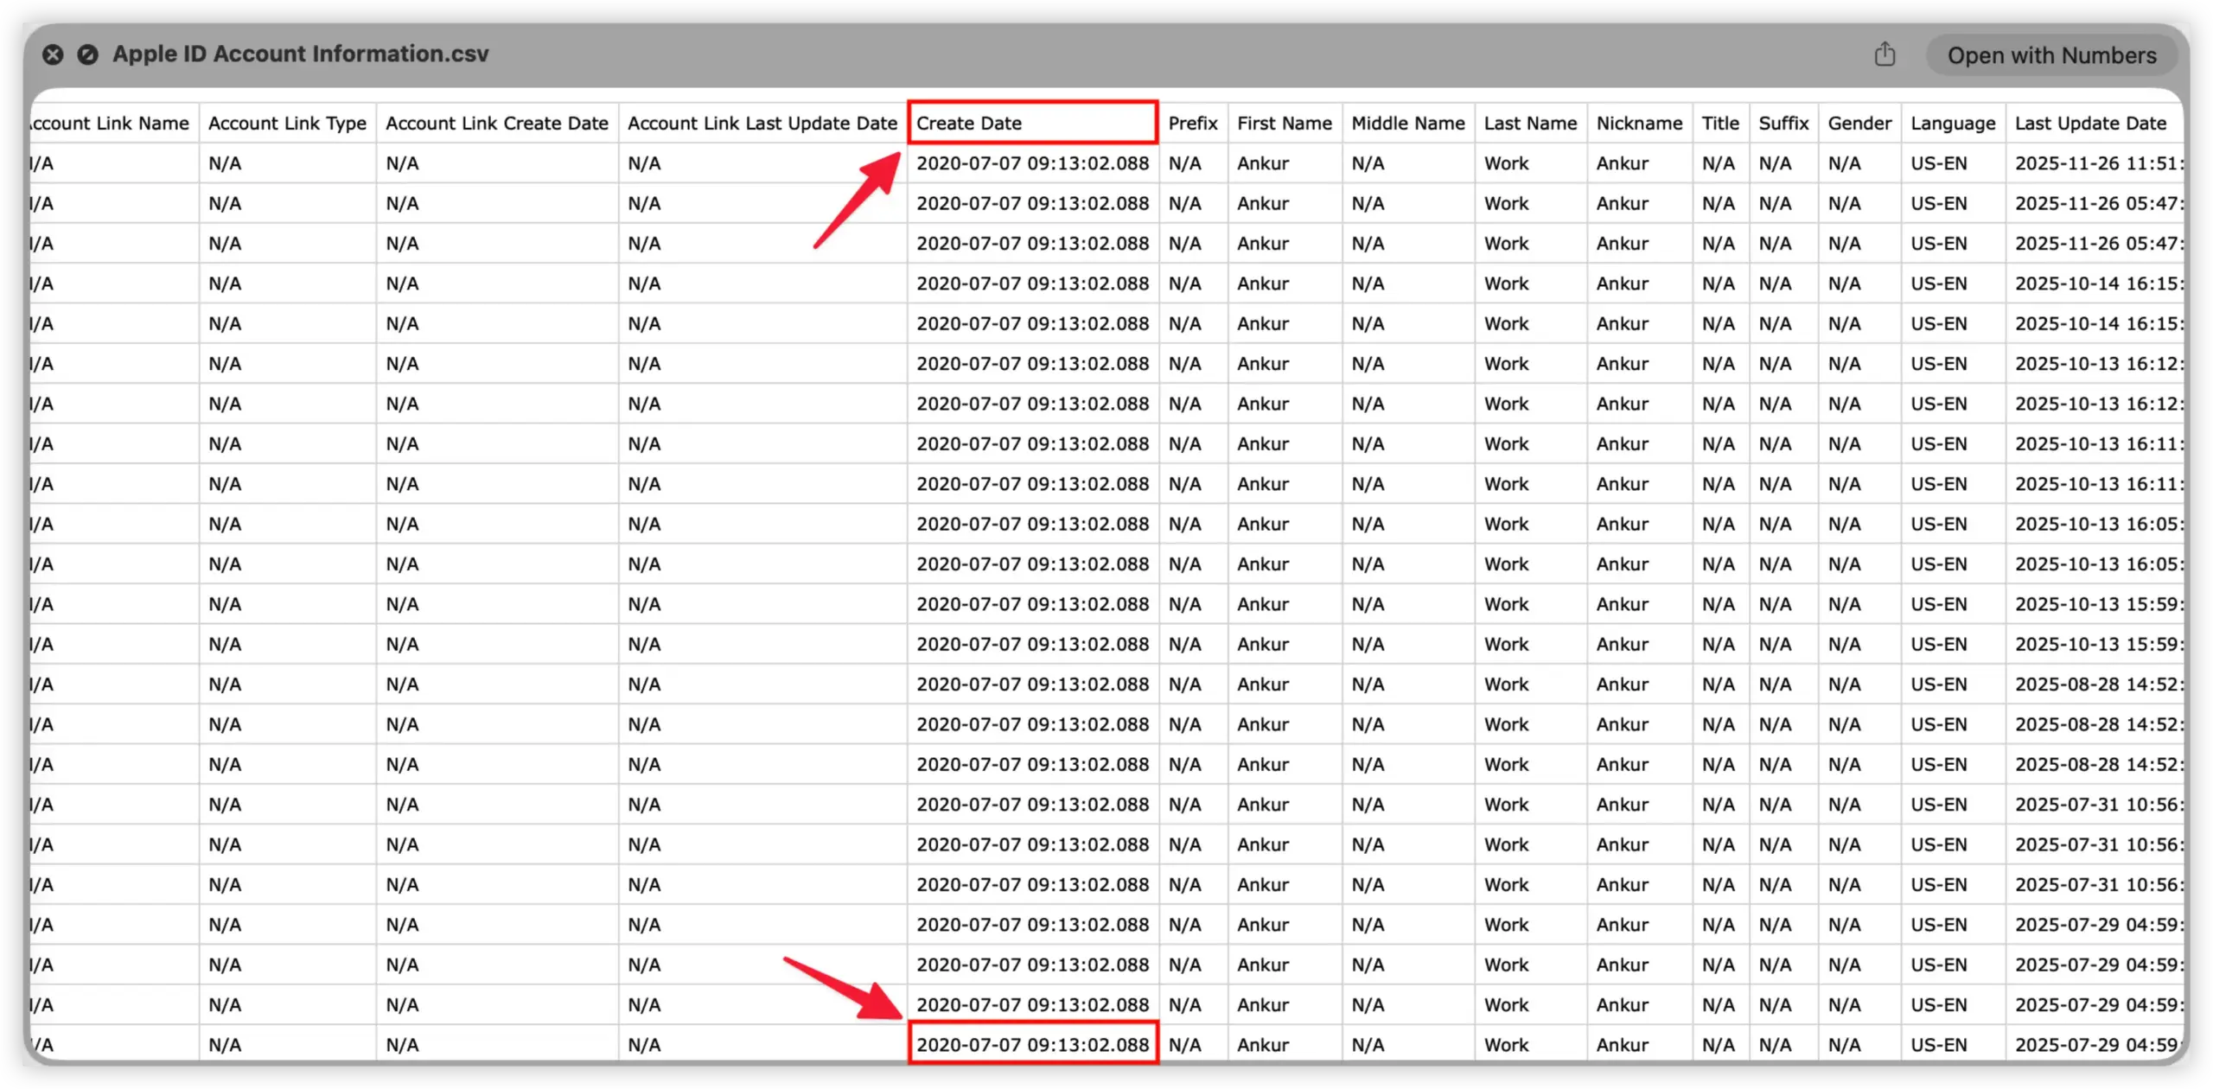Click the Share icon in the title bar

tap(1885, 54)
